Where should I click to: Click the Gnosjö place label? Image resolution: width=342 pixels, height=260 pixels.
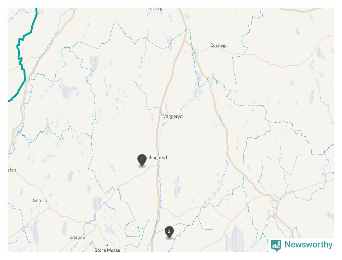40,201
